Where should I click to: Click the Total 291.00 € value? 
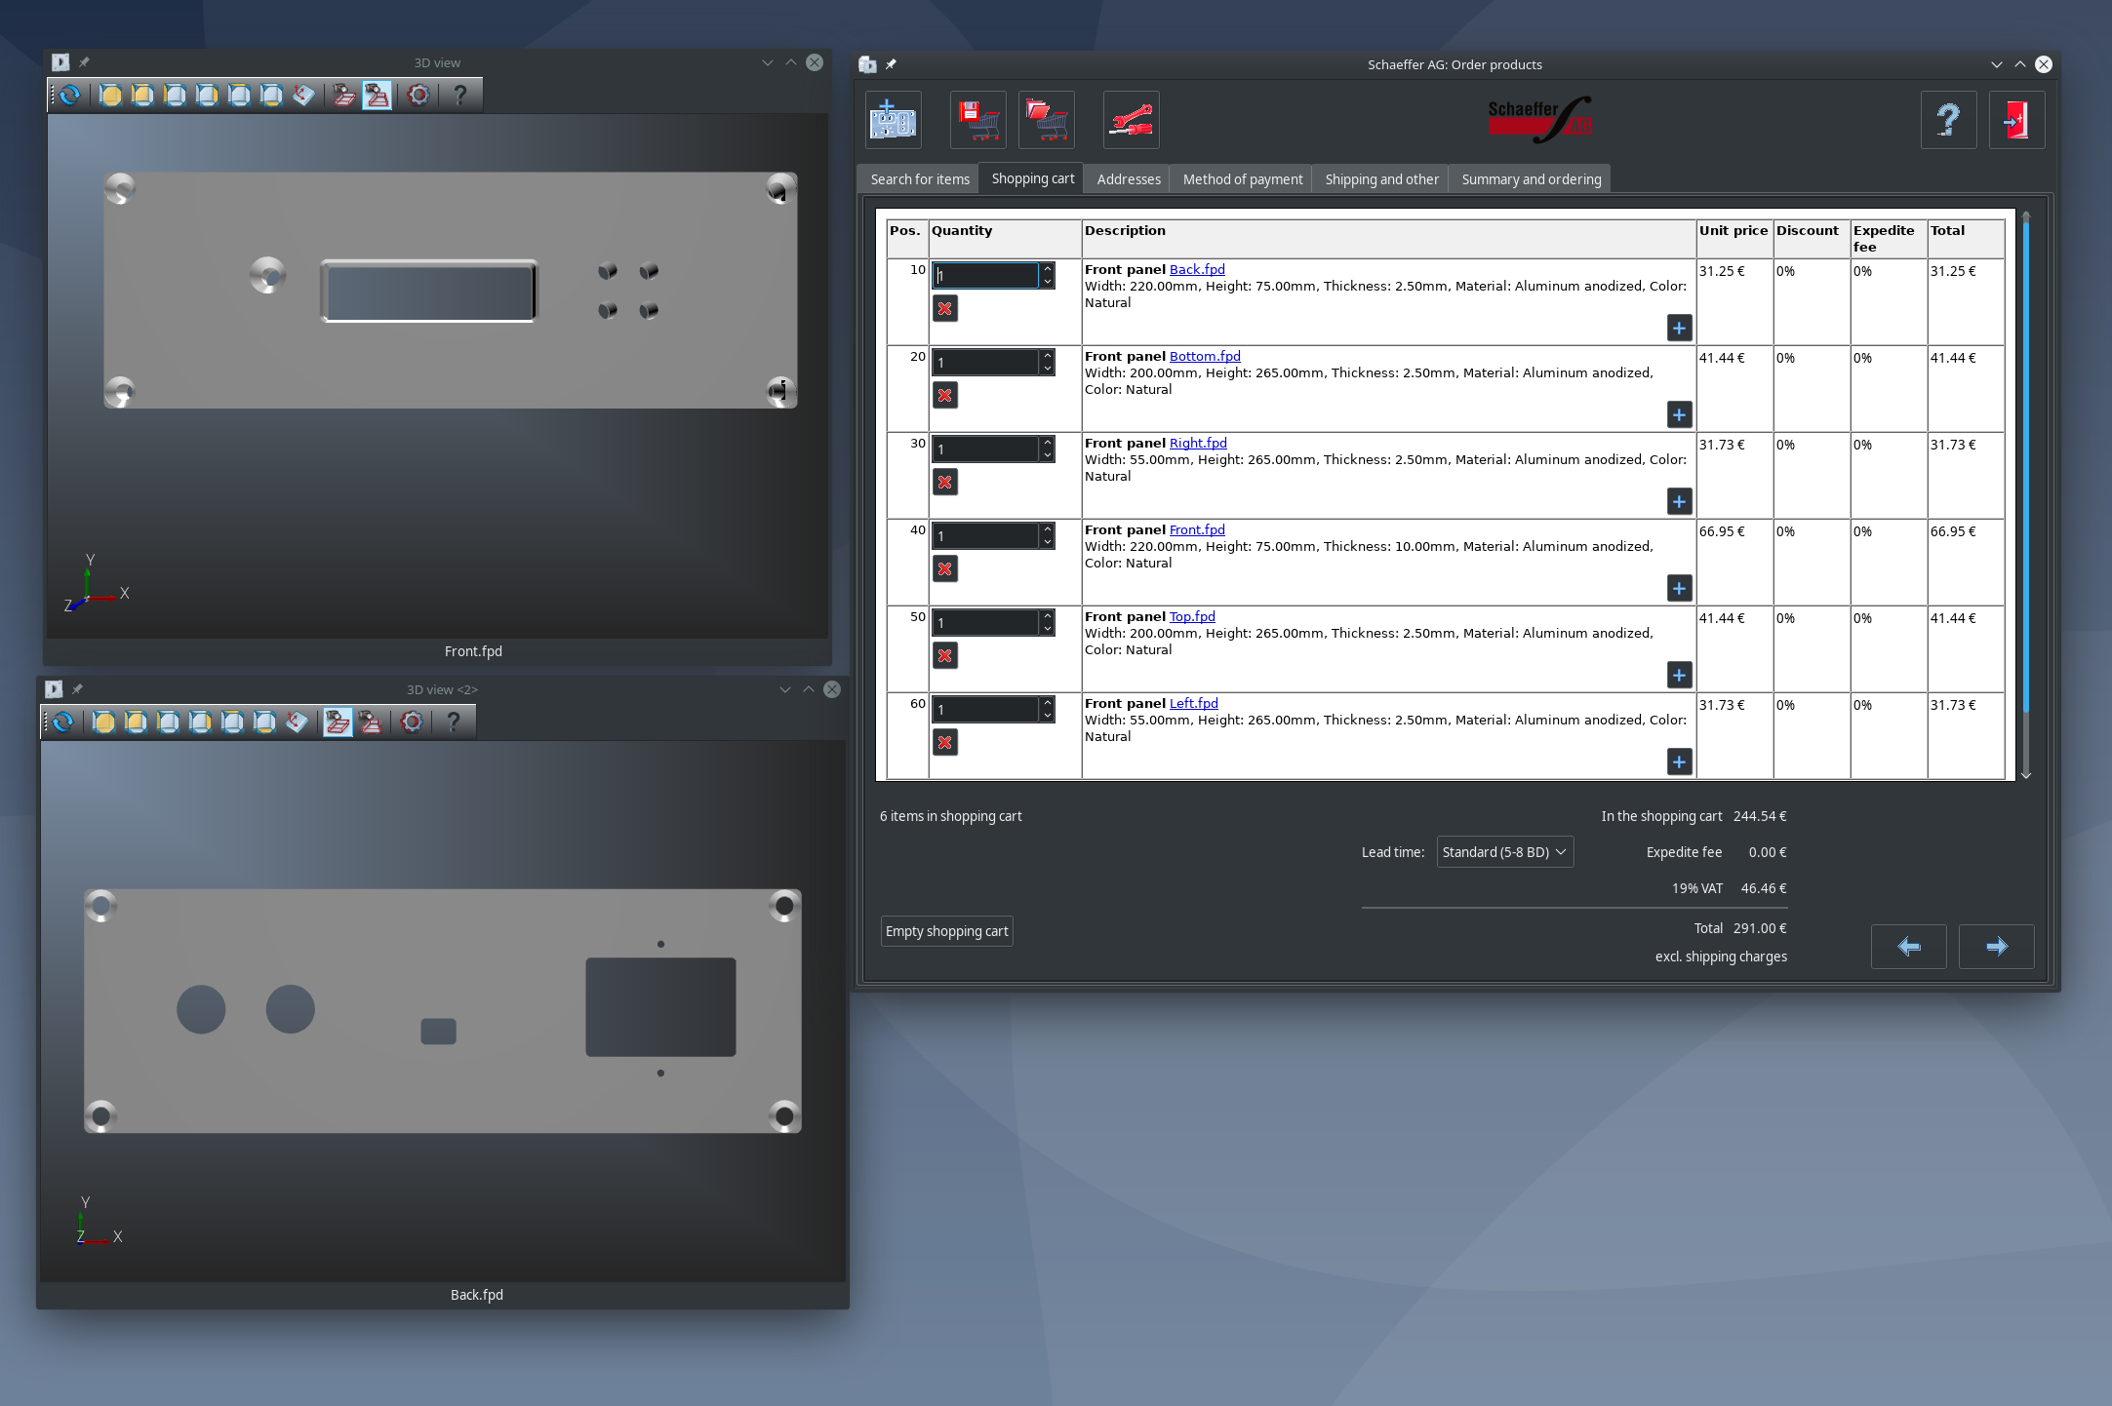[x=1760, y=929]
